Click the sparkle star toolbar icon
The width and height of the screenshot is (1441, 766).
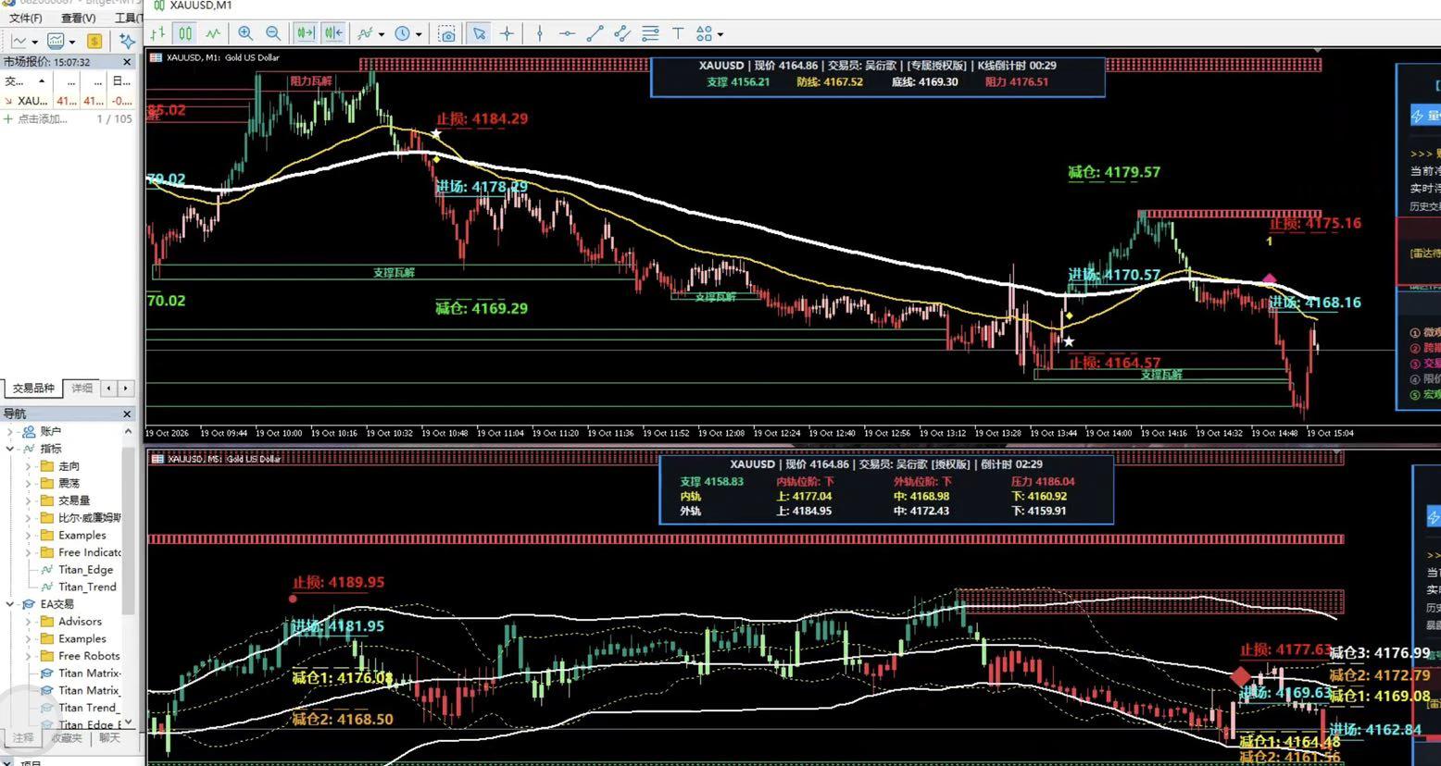pyautogui.click(x=127, y=41)
